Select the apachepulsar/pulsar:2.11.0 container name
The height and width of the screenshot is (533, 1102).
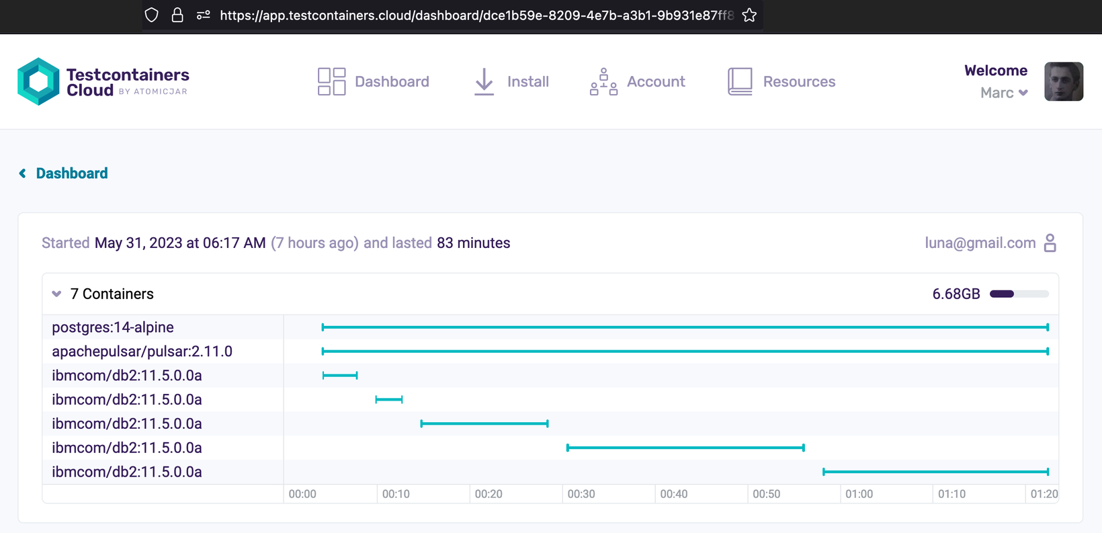coord(142,352)
